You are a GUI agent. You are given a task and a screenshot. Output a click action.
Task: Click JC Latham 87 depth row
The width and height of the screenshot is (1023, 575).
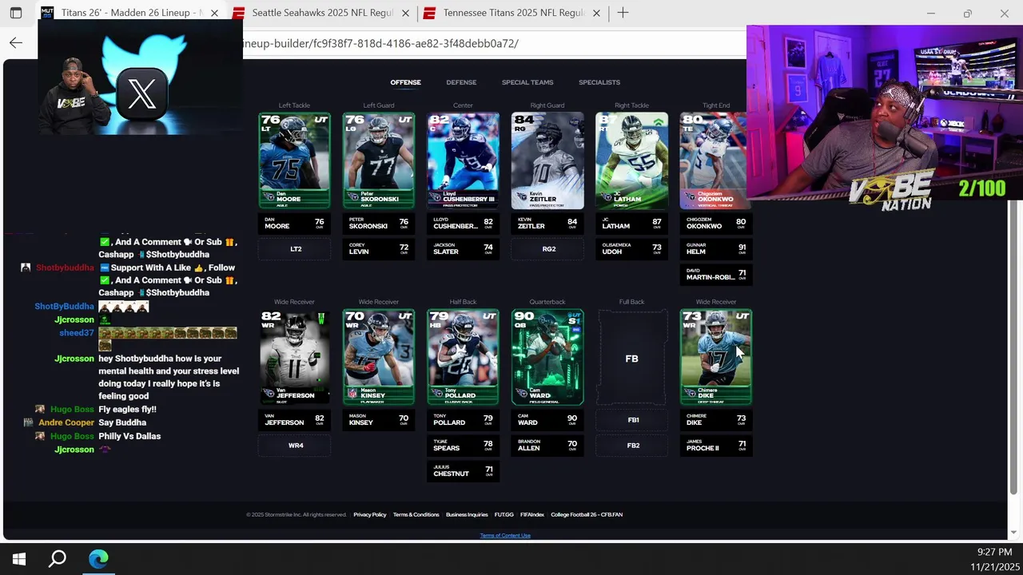(631, 224)
